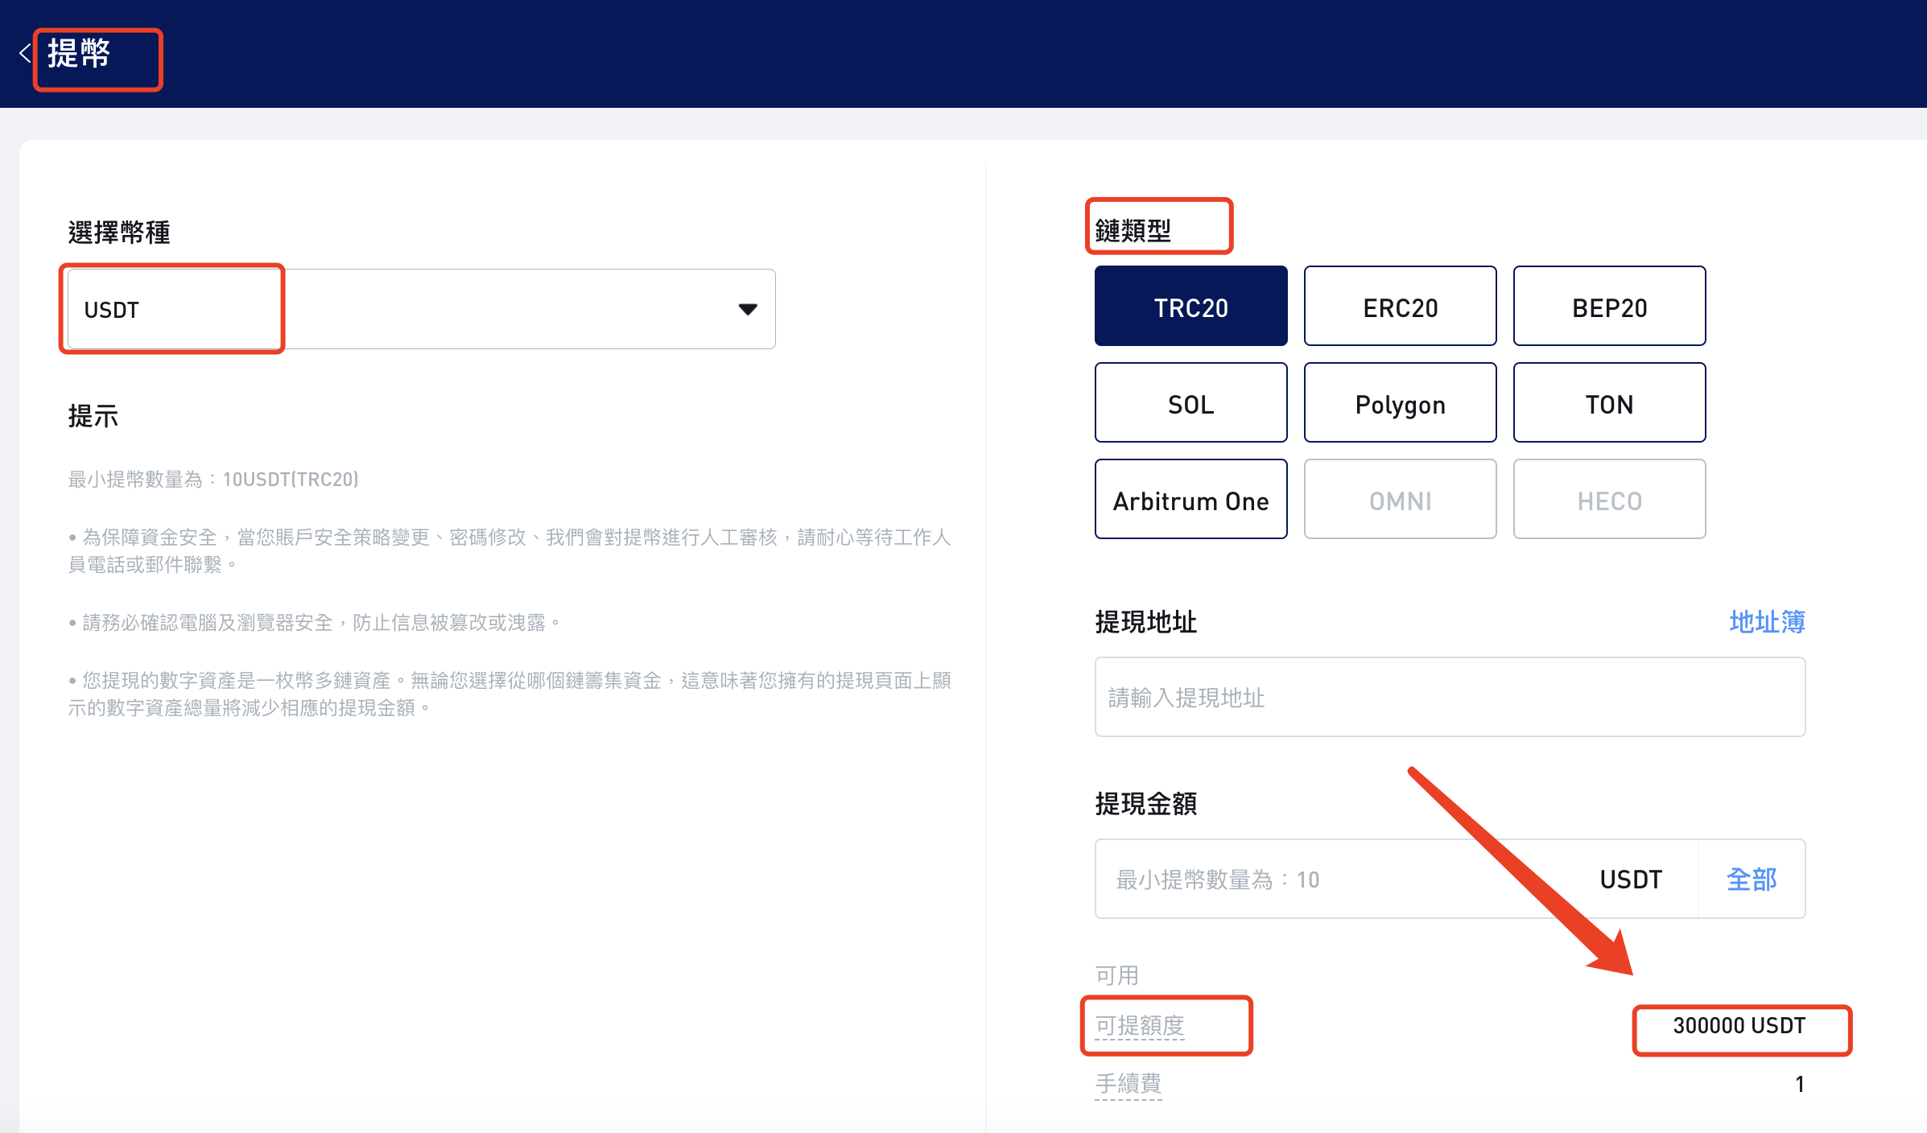Click the 可提額度 dotted label
This screenshot has width=1927, height=1133.
click(1140, 1025)
